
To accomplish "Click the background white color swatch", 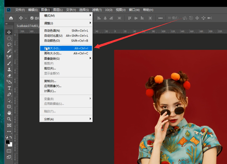I will tap(11, 145).
